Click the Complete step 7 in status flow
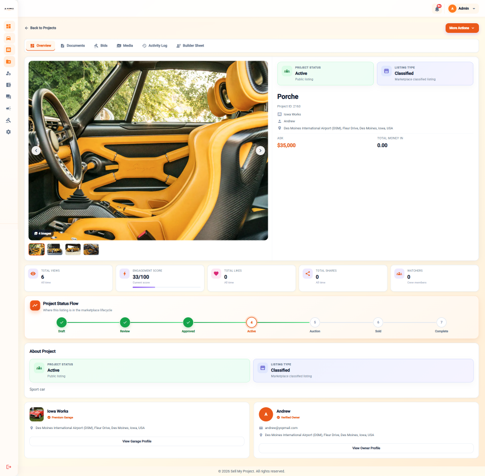485x476 pixels. pos(442,322)
